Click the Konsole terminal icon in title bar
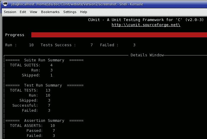207x139 pixels. pos(5,4)
